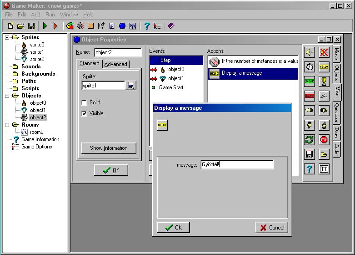Switch to the Draw actions tab
The width and height of the screenshot is (355, 255).
tap(337, 133)
